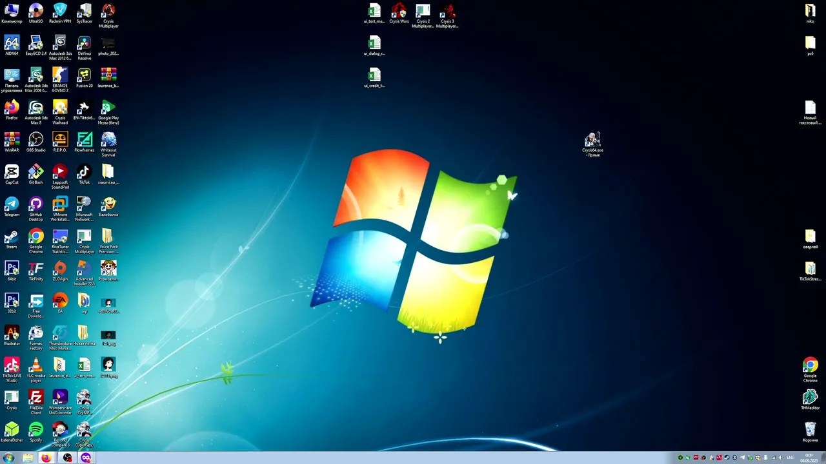Select the Illustrator shortcut
The height and width of the screenshot is (464, 826).
pyautogui.click(x=12, y=336)
